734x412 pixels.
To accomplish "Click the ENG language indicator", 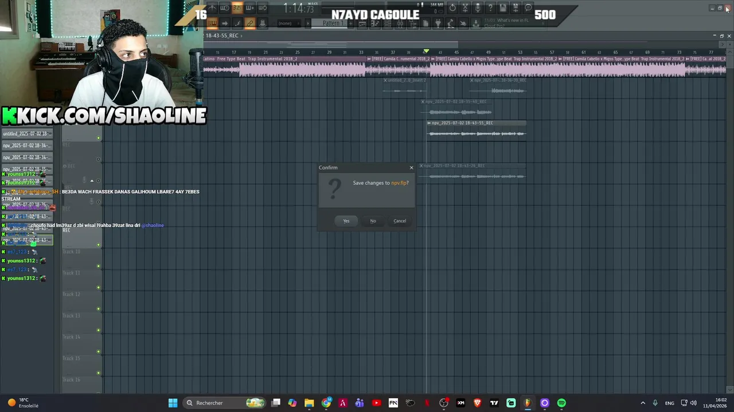I will click(669, 403).
